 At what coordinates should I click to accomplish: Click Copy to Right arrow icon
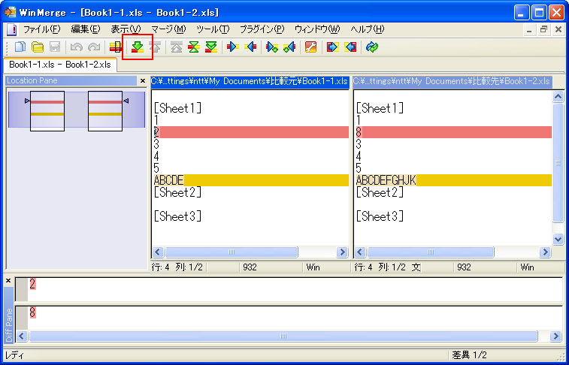[x=232, y=47]
